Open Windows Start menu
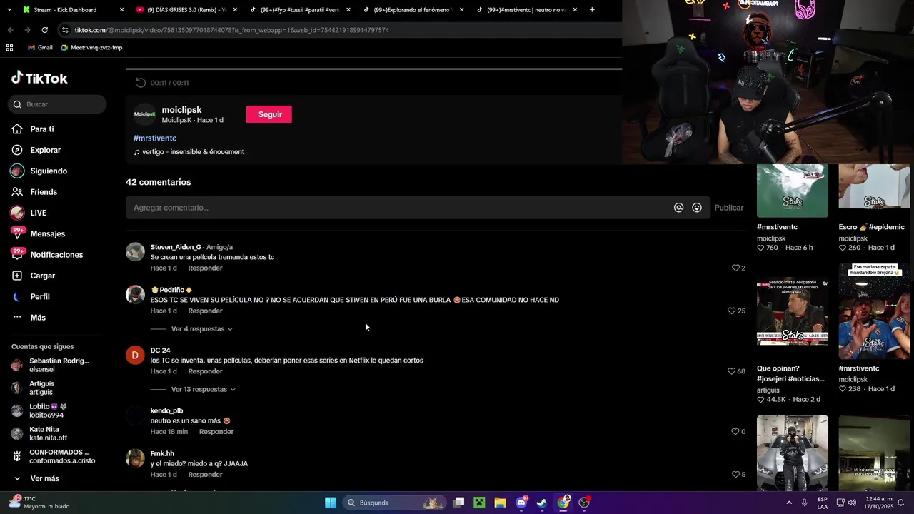914x514 pixels. click(331, 503)
